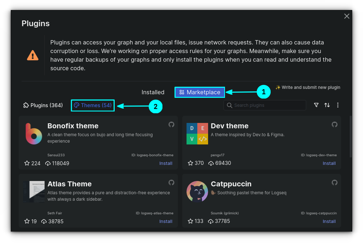
Task: Open GitHub repo icon on Dev theme card
Action: pos(335,124)
